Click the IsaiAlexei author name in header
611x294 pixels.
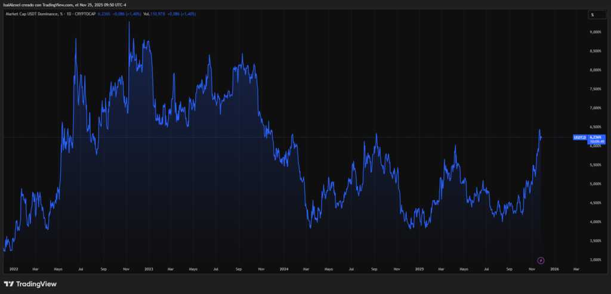click(x=12, y=5)
